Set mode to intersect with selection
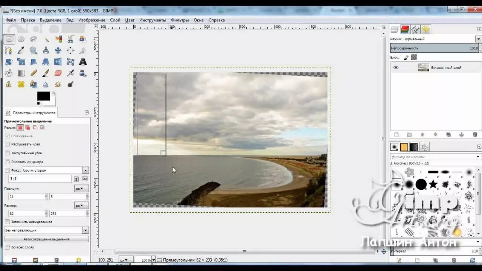482x271 pixels. pyautogui.click(x=42, y=128)
